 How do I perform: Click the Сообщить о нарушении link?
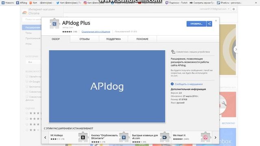(x=188, y=84)
